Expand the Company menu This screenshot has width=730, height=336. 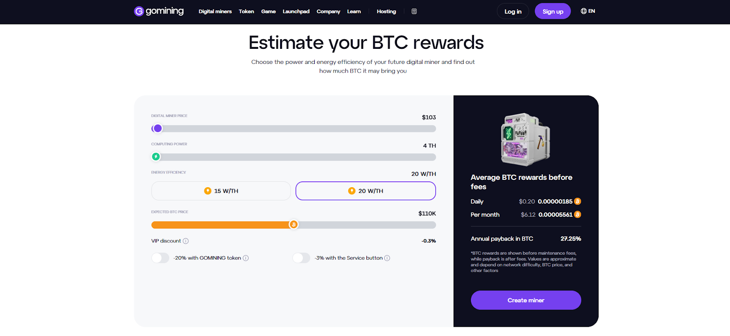[x=328, y=11]
